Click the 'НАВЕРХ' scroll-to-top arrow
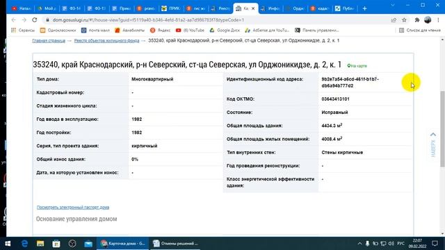 pos(433,144)
